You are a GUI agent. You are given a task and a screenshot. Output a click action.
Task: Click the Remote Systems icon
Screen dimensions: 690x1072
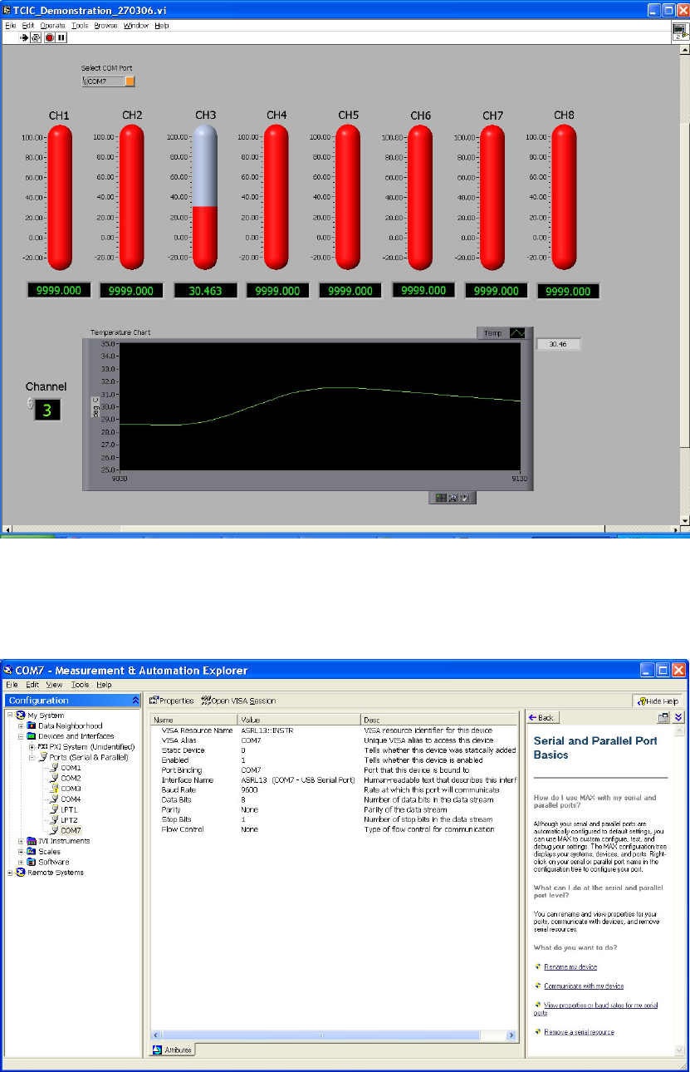tap(21, 873)
